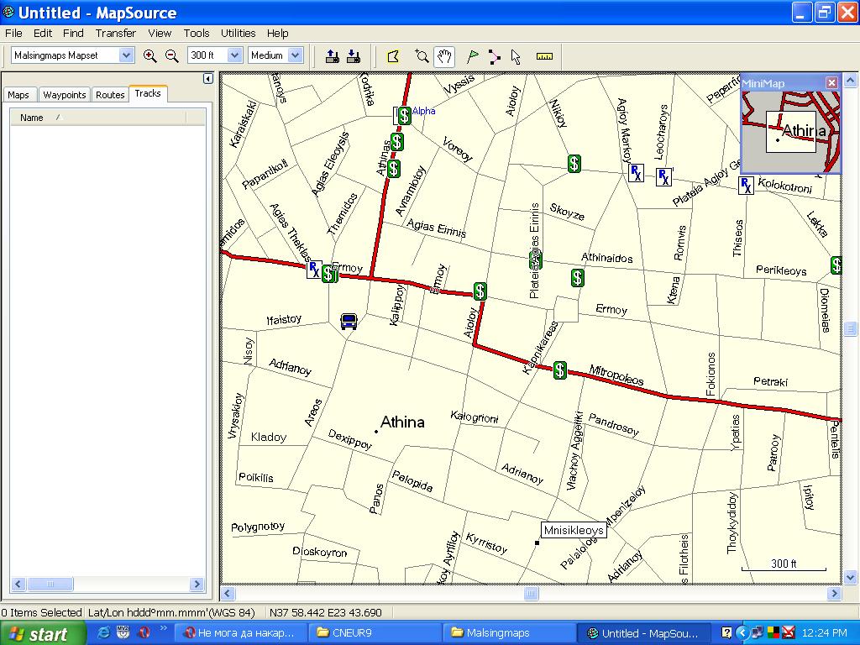Click the map horizontal scrollbar thumb

pyautogui.click(x=531, y=593)
